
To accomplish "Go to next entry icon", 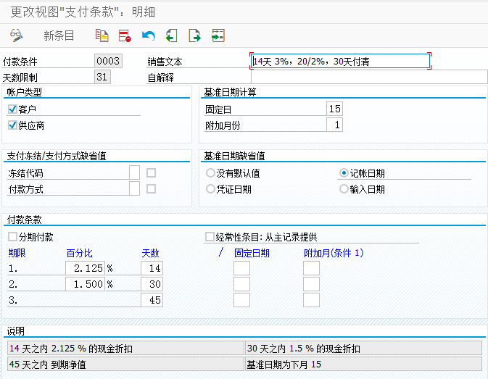I will [x=195, y=36].
